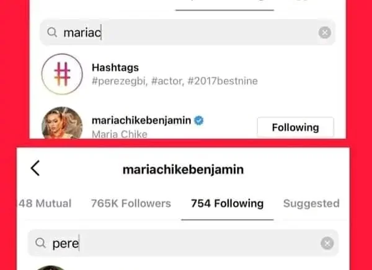Open mariachikebenjamin's profile picture
The image size is (372, 270).
click(61, 126)
